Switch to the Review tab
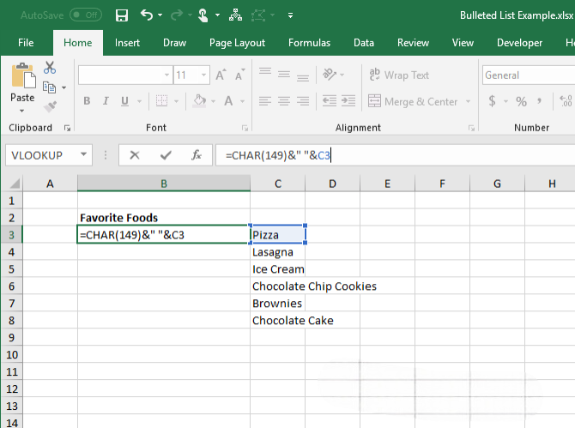The width and height of the screenshot is (575, 428). [413, 43]
